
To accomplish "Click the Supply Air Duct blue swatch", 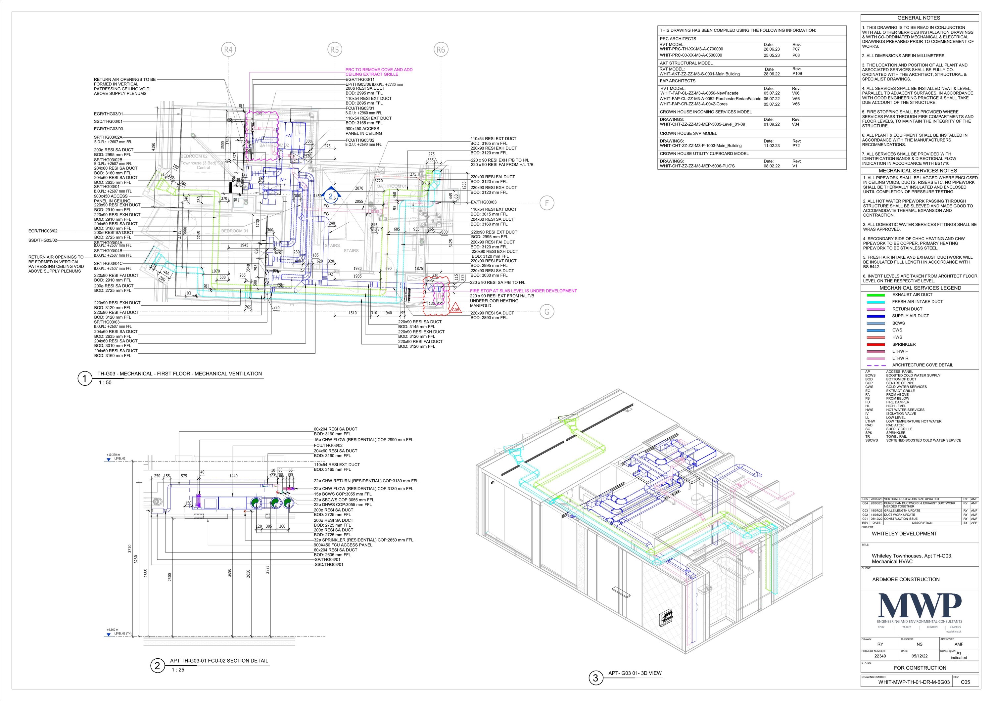I will (x=876, y=316).
